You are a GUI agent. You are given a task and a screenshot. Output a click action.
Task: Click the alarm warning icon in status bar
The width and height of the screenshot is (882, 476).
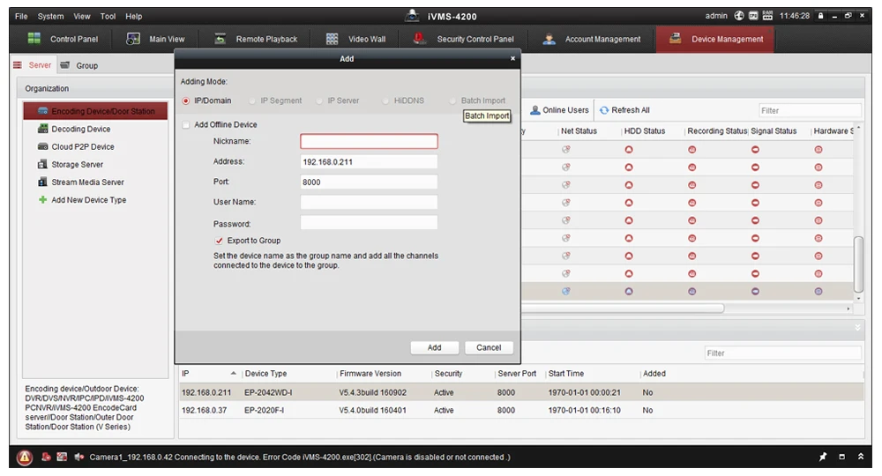[x=24, y=457]
